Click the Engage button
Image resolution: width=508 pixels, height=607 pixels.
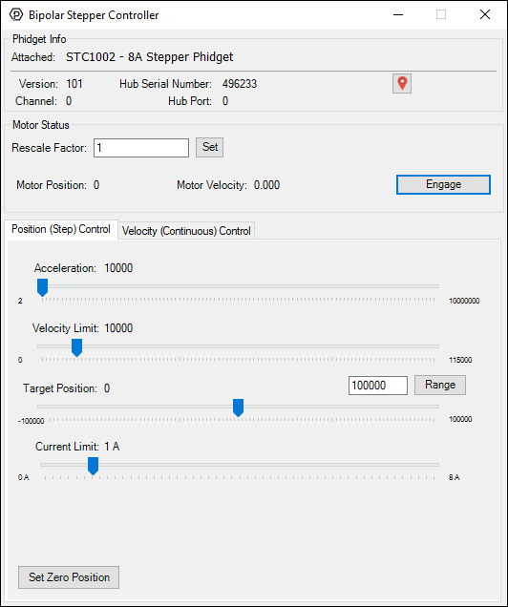[x=443, y=184]
